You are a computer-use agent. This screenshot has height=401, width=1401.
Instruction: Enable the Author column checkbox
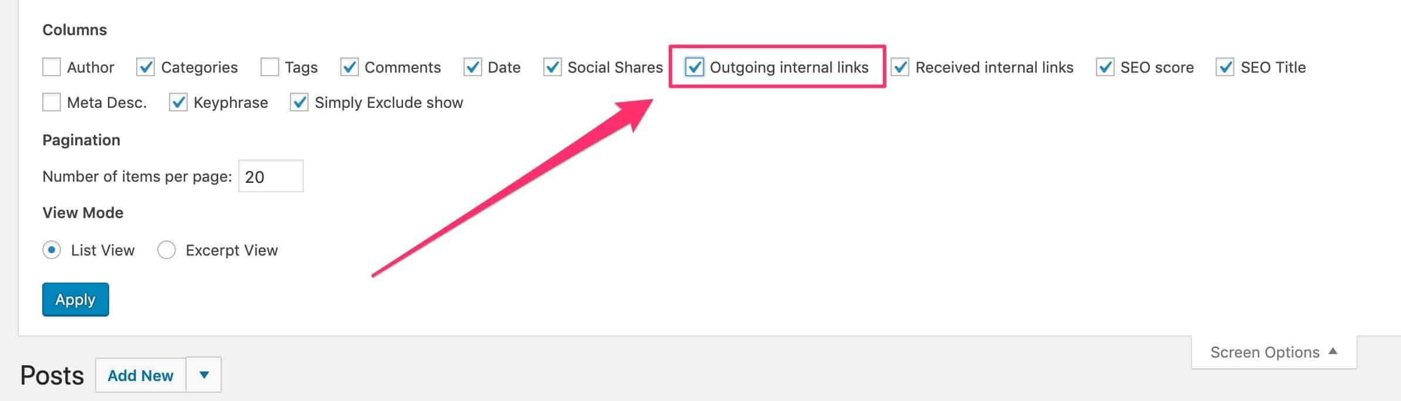(x=51, y=67)
